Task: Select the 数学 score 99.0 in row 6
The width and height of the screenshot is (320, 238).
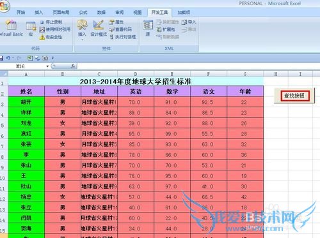Action: point(172,134)
